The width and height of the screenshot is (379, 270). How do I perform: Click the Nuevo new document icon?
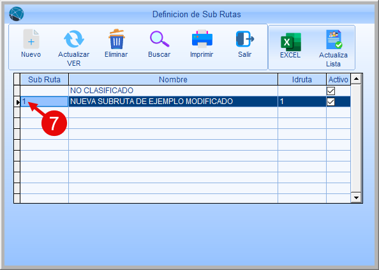(x=31, y=39)
